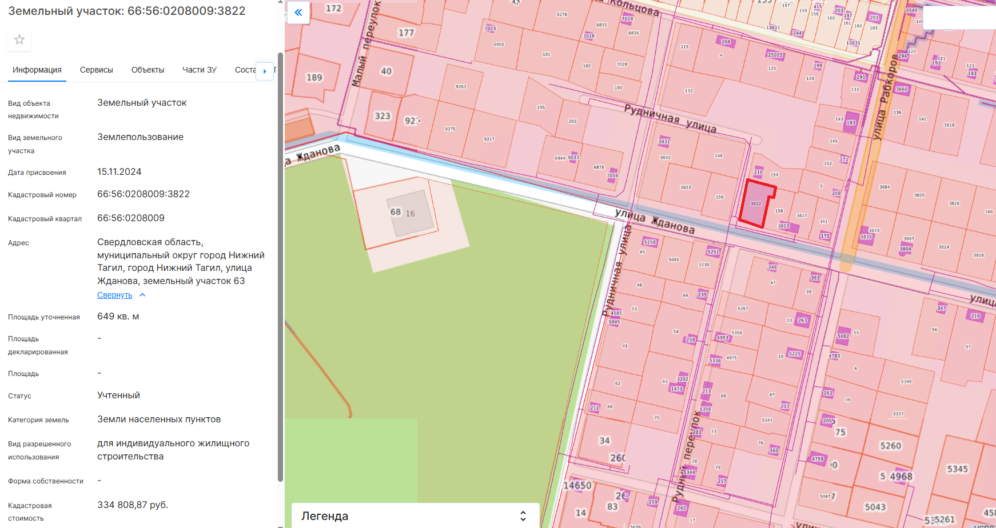Select purple building marker 5082

click(843, 336)
